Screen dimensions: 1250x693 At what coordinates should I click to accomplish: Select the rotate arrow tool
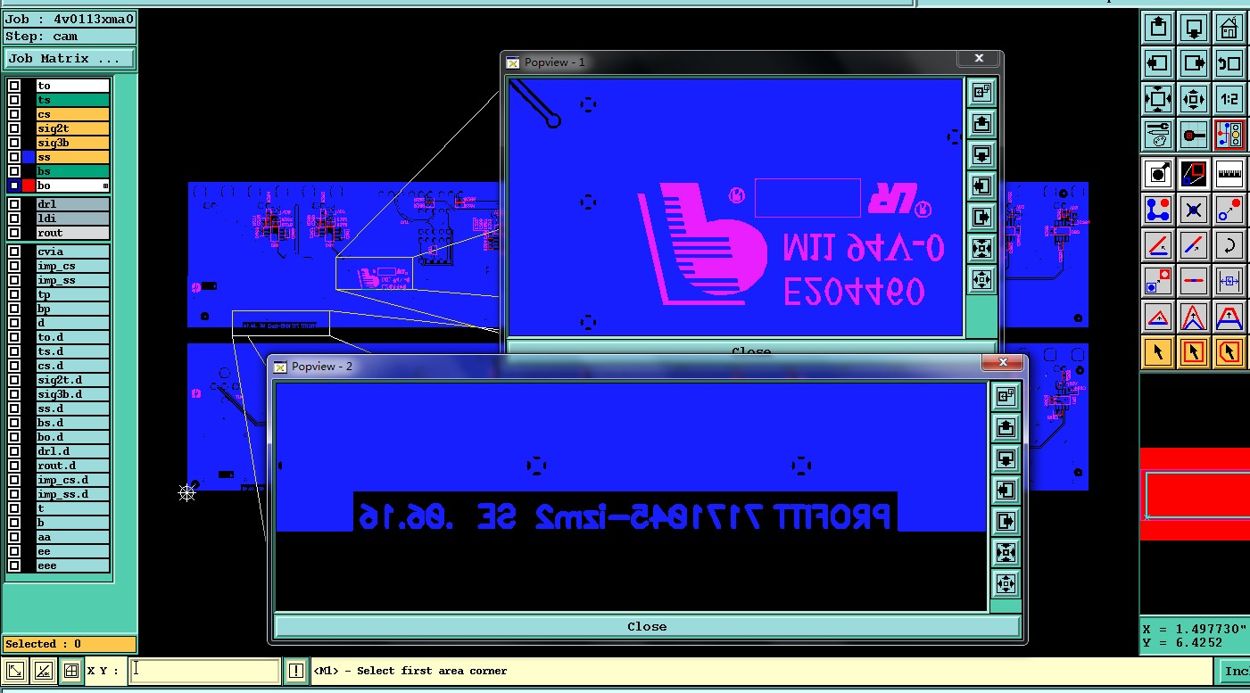tap(1229, 244)
